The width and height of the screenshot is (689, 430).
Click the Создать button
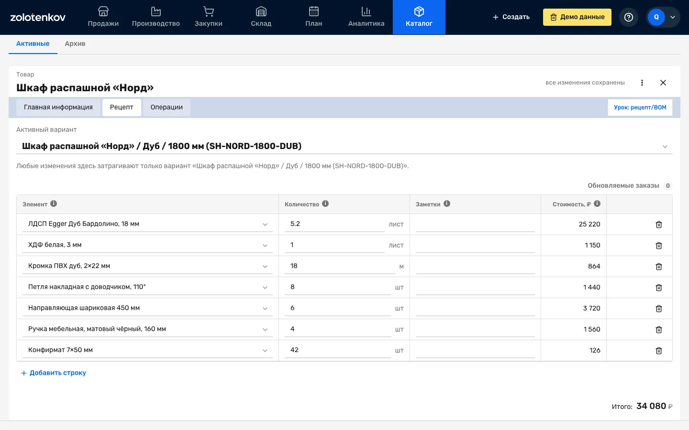[x=511, y=17]
